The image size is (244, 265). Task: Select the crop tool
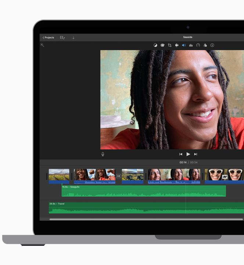click(x=169, y=45)
